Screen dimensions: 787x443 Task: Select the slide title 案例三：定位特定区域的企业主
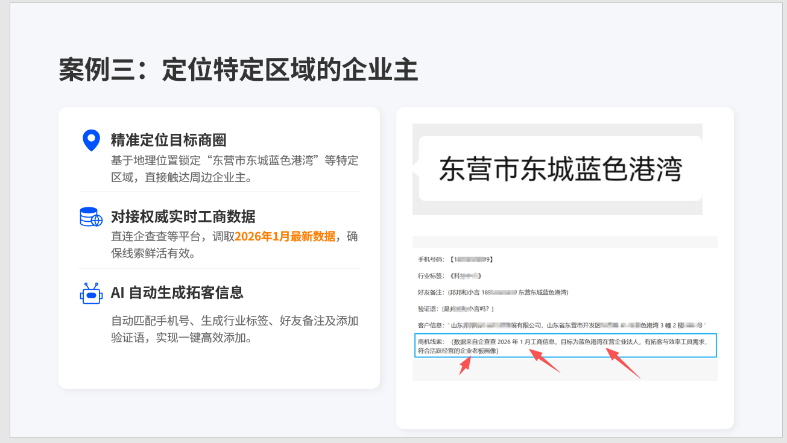click(x=238, y=70)
